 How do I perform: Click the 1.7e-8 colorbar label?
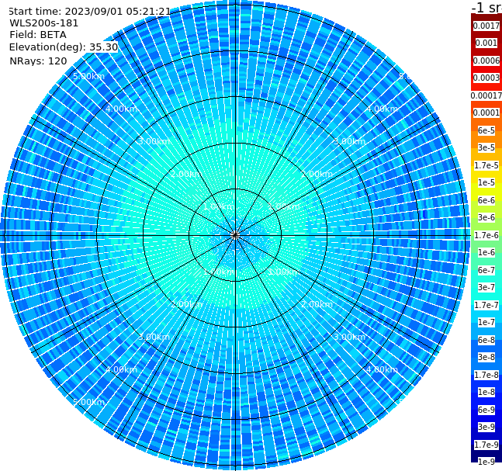tap(486, 375)
